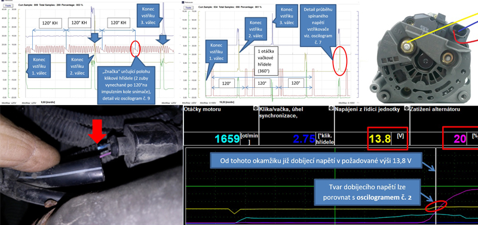Click the Klika/vačka panel header arrow icon
478x225 pixels.
pos(332,109)
